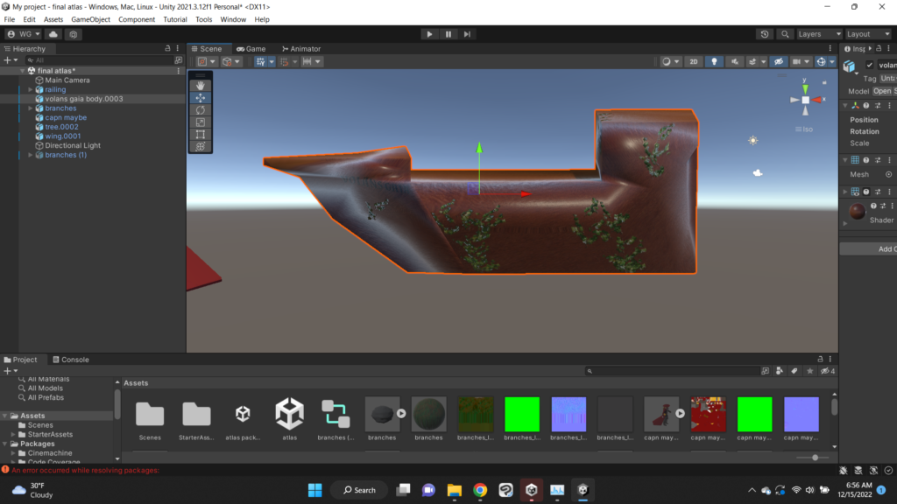Toggle the Iso projection label
Screen dimensions: 897x504
coord(804,129)
